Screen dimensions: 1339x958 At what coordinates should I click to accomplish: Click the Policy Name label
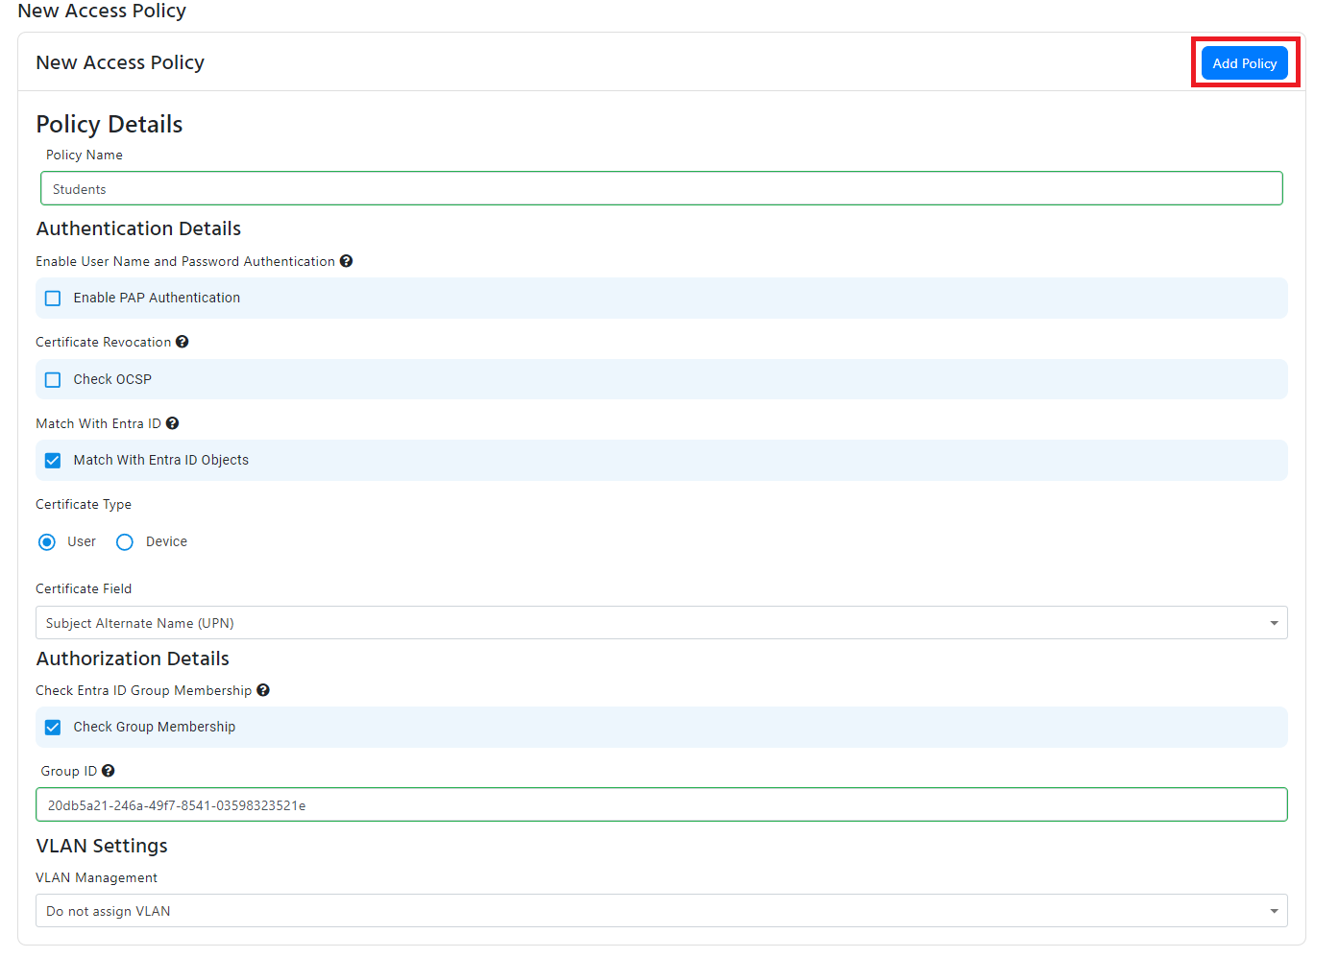(x=85, y=155)
